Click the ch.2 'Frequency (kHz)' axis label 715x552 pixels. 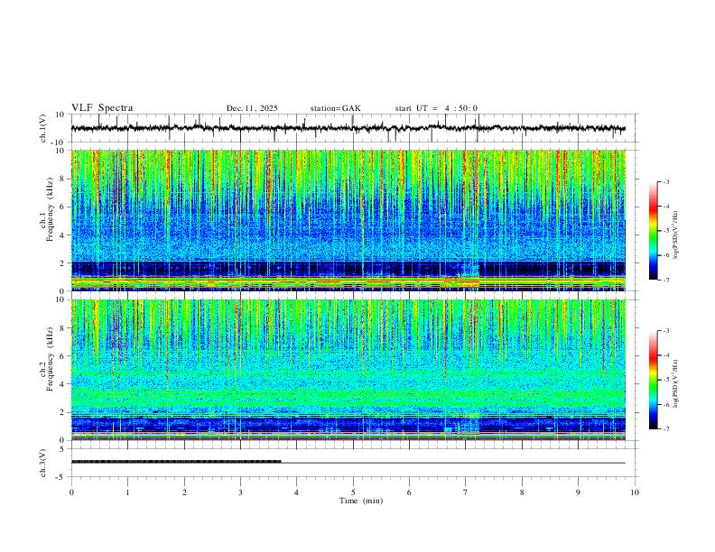[50, 359]
